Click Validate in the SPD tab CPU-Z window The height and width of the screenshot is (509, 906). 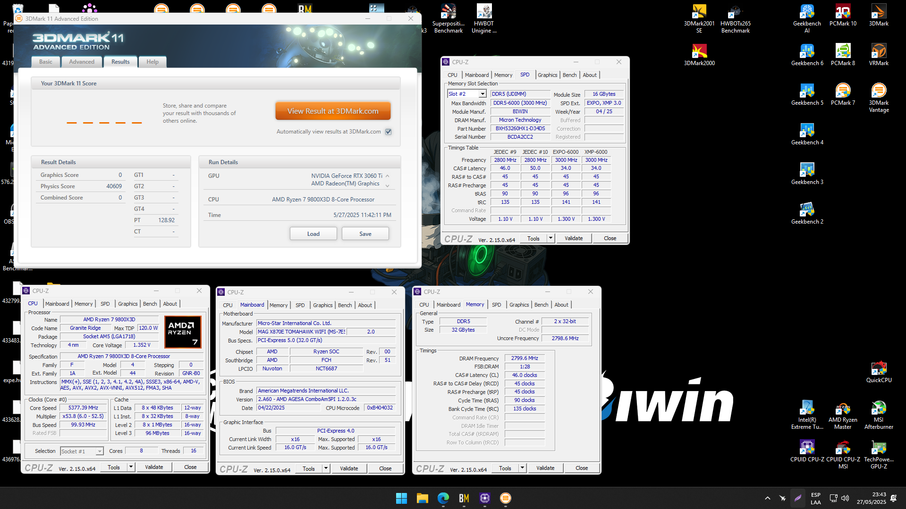574,238
